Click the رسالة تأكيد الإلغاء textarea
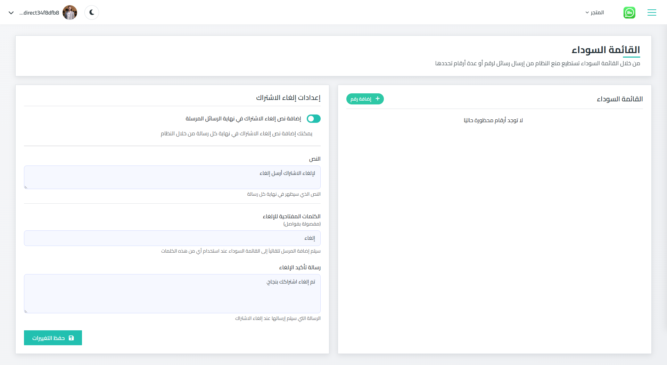Screen dimensions: 667x365 tap(172, 294)
